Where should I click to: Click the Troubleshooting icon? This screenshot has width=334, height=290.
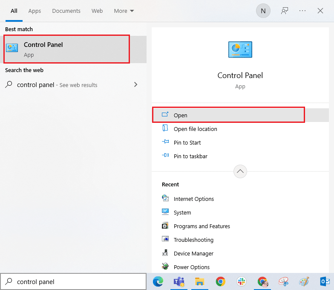165,239
